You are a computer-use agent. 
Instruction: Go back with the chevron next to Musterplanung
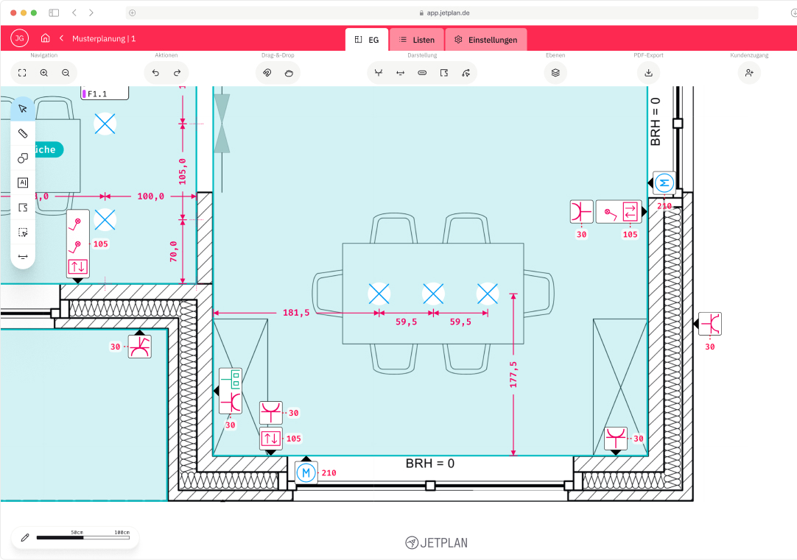[61, 38]
